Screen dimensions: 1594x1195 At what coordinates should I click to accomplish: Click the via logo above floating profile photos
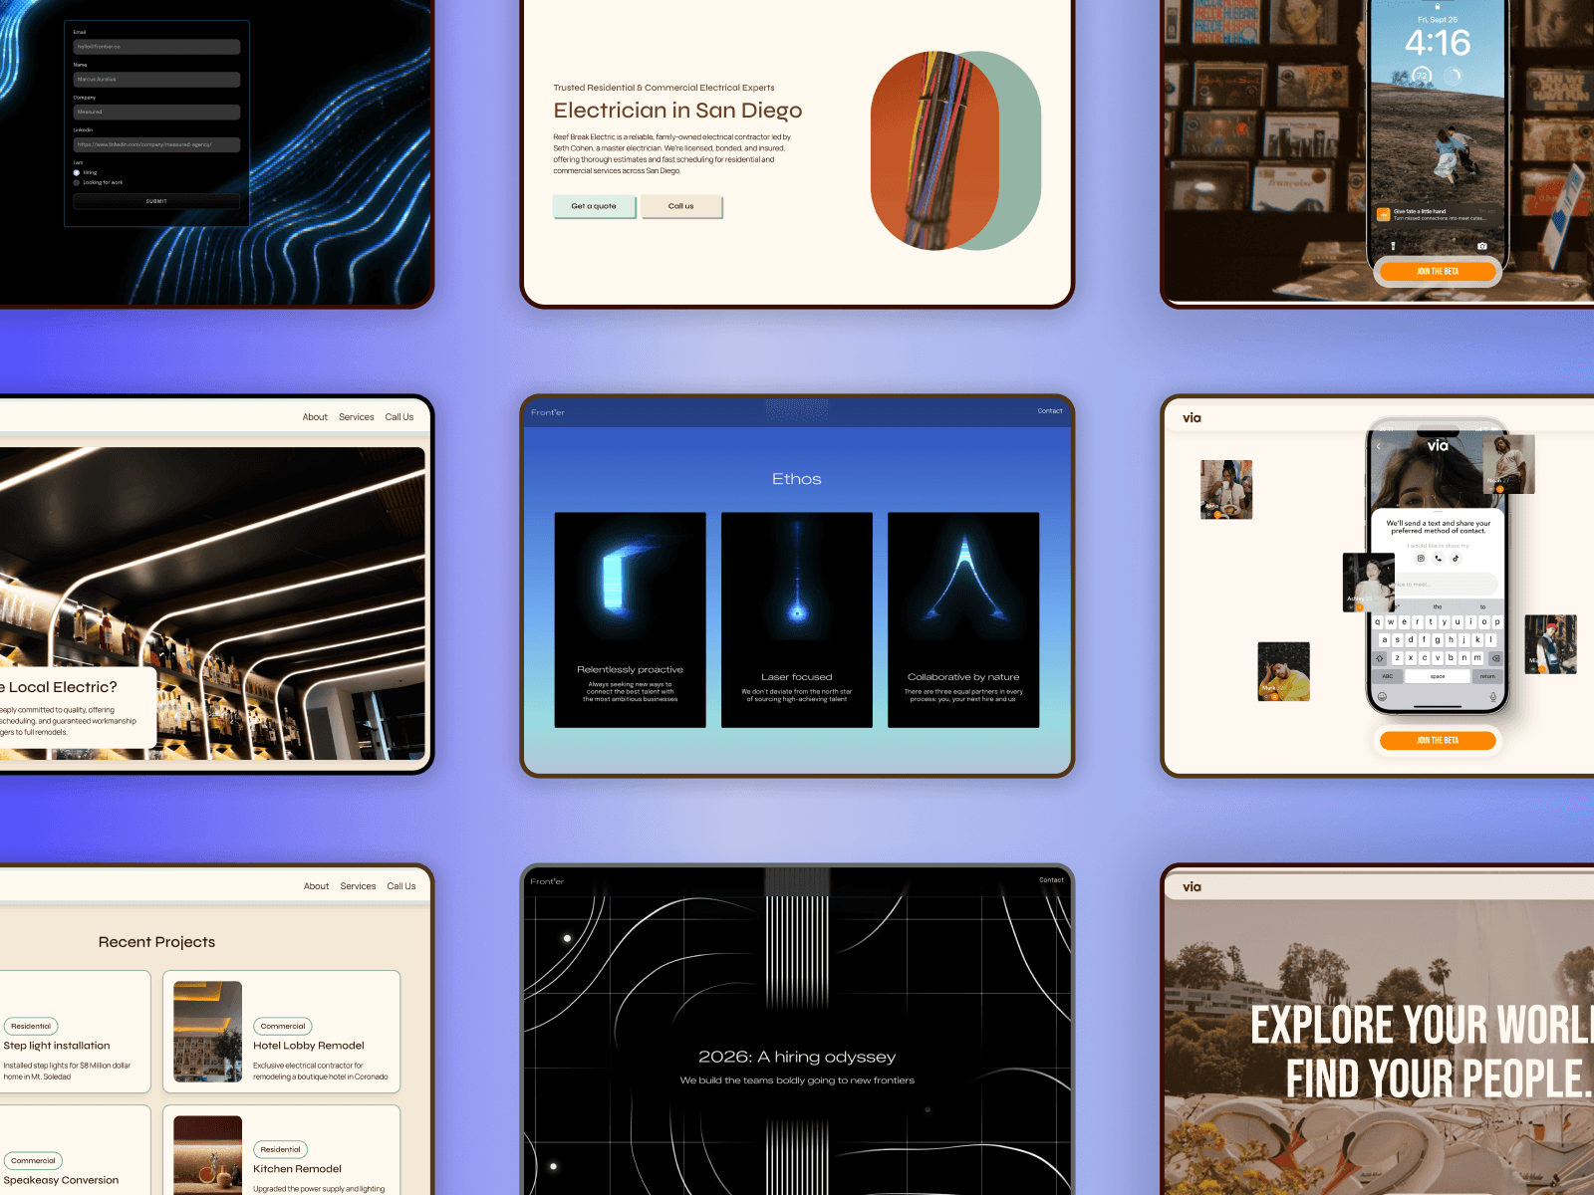pyautogui.click(x=1192, y=418)
